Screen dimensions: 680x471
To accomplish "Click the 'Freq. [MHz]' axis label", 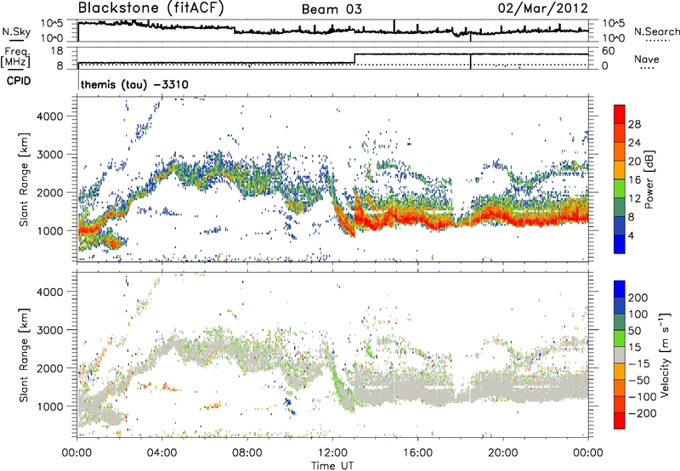I will [x=15, y=58].
